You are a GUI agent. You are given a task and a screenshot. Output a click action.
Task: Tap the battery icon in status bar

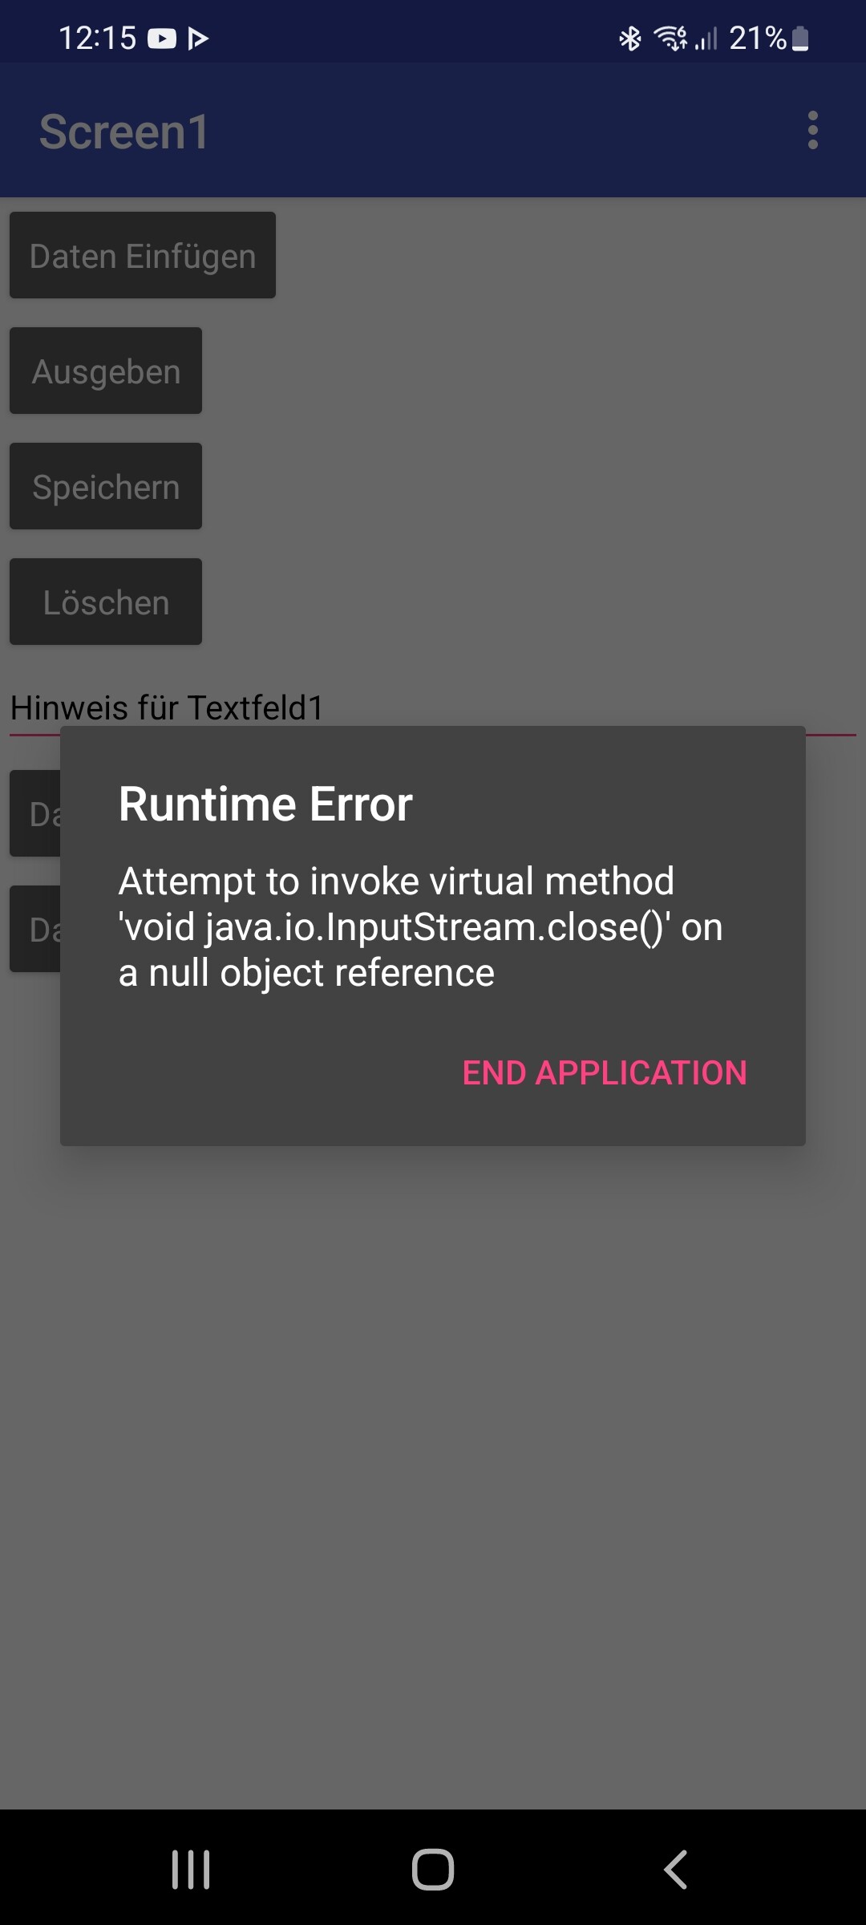800,38
